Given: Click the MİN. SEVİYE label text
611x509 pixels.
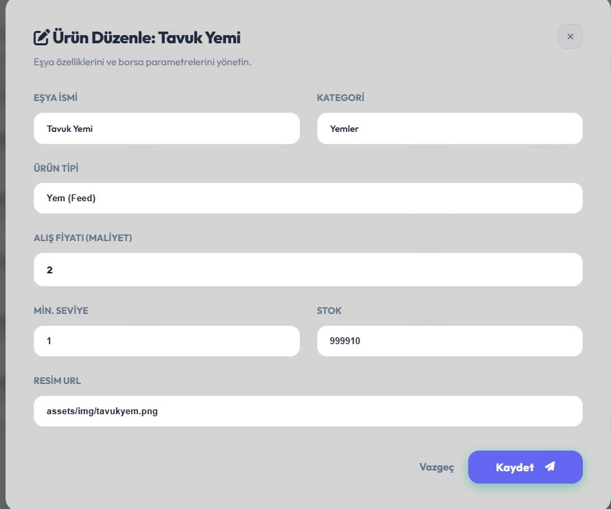Looking at the screenshot, I should point(61,310).
